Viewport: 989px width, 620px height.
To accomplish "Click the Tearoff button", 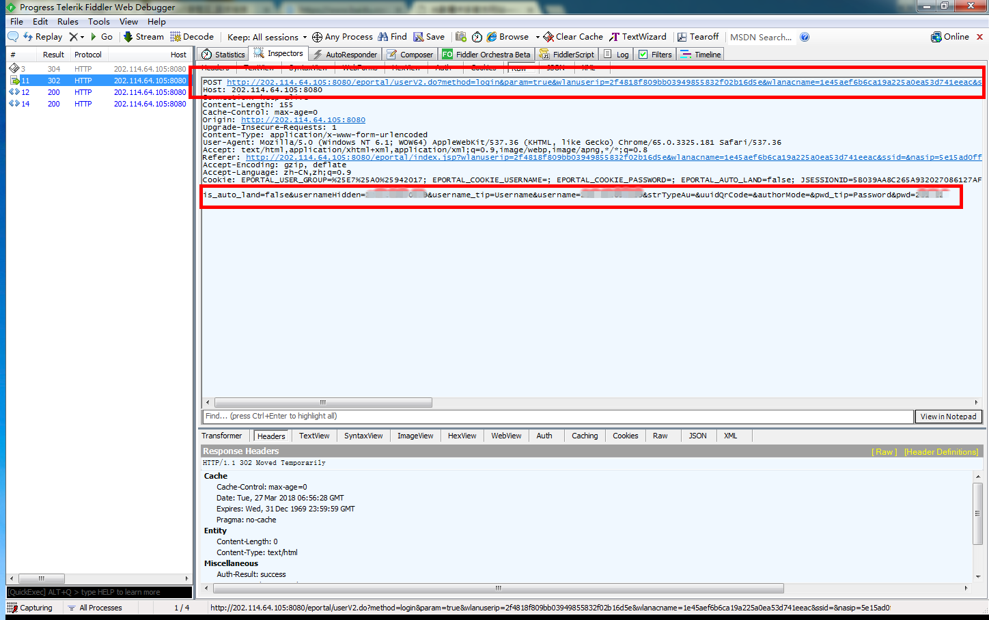I will [698, 37].
